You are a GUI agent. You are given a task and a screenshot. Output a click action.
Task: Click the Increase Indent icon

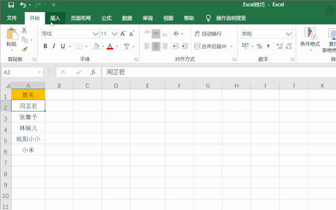185,46
